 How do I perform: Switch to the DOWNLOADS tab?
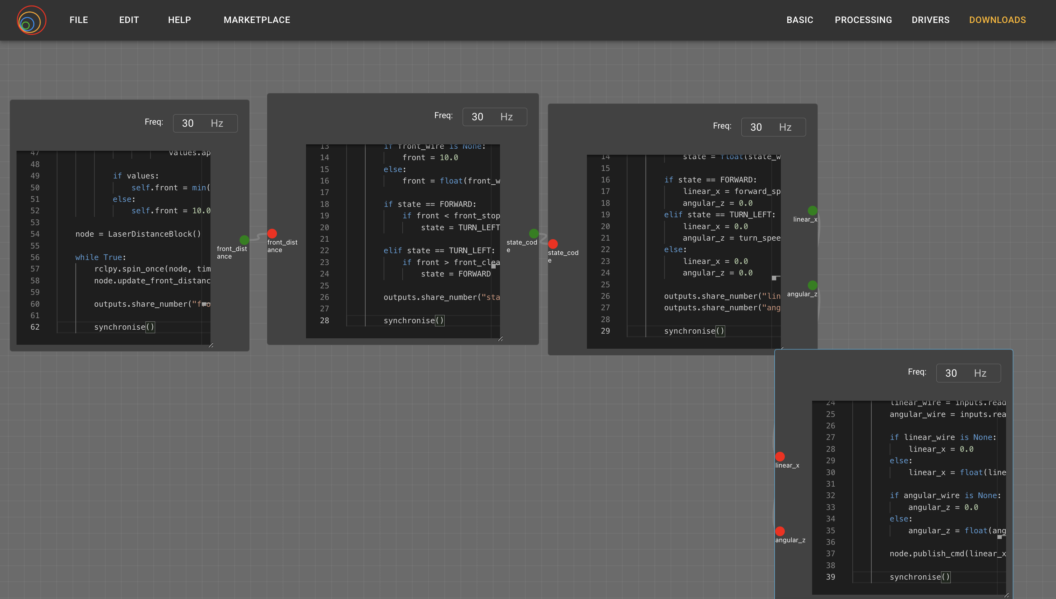point(997,20)
